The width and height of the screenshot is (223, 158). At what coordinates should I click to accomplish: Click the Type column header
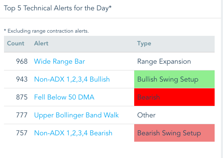144,44
